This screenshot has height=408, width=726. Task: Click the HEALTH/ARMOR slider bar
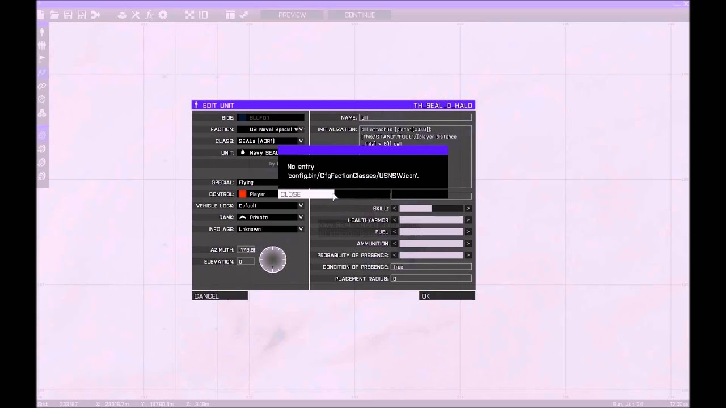[431, 220]
